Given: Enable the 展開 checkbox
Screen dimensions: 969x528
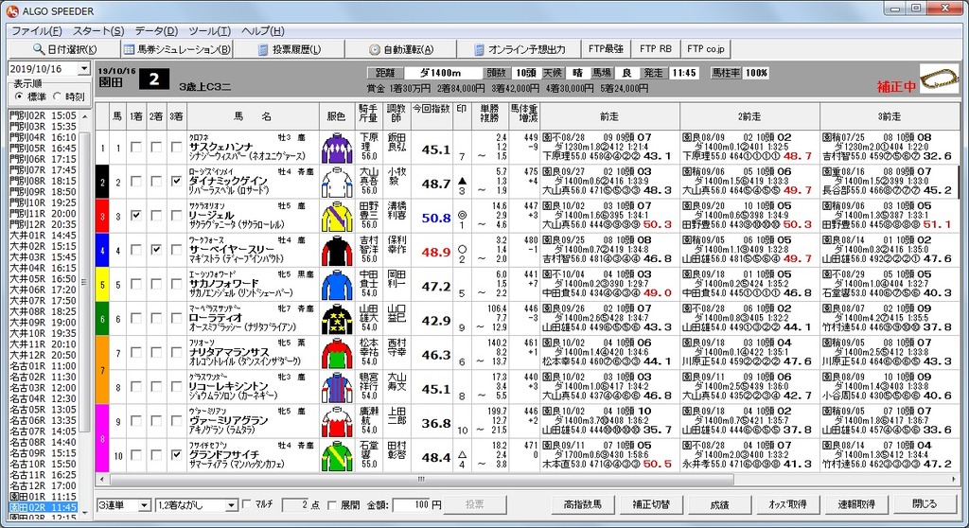Looking at the screenshot, I should coord(332,504).
